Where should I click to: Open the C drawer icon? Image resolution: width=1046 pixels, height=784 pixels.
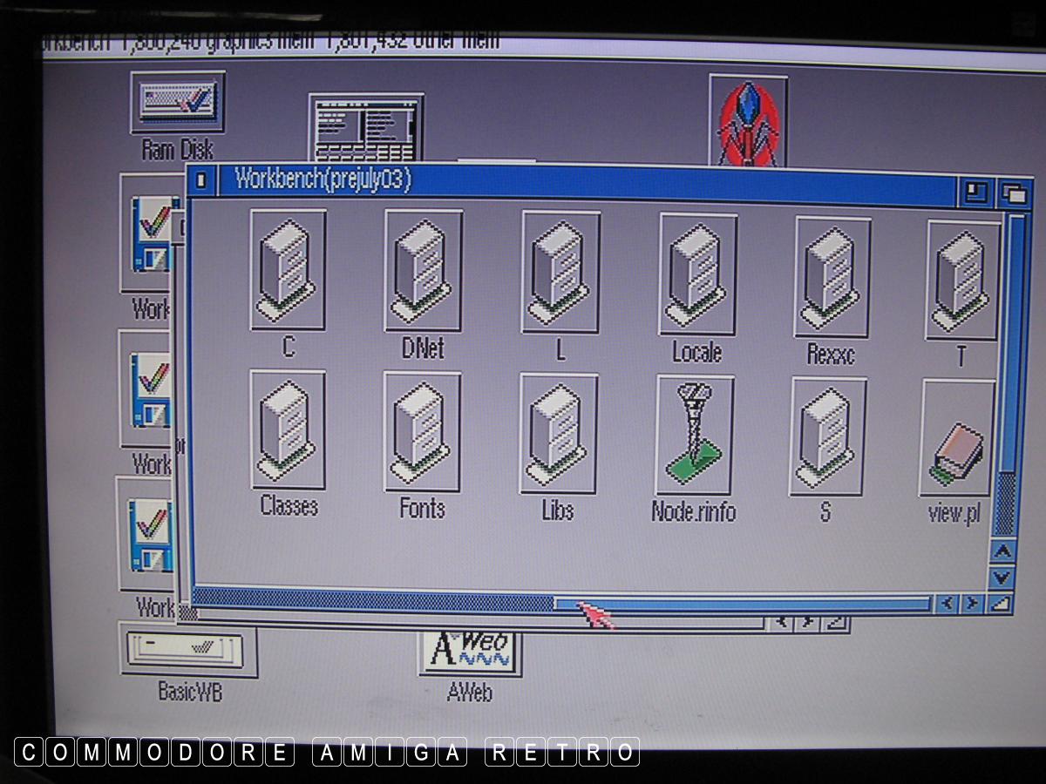(x=288, y=270)
